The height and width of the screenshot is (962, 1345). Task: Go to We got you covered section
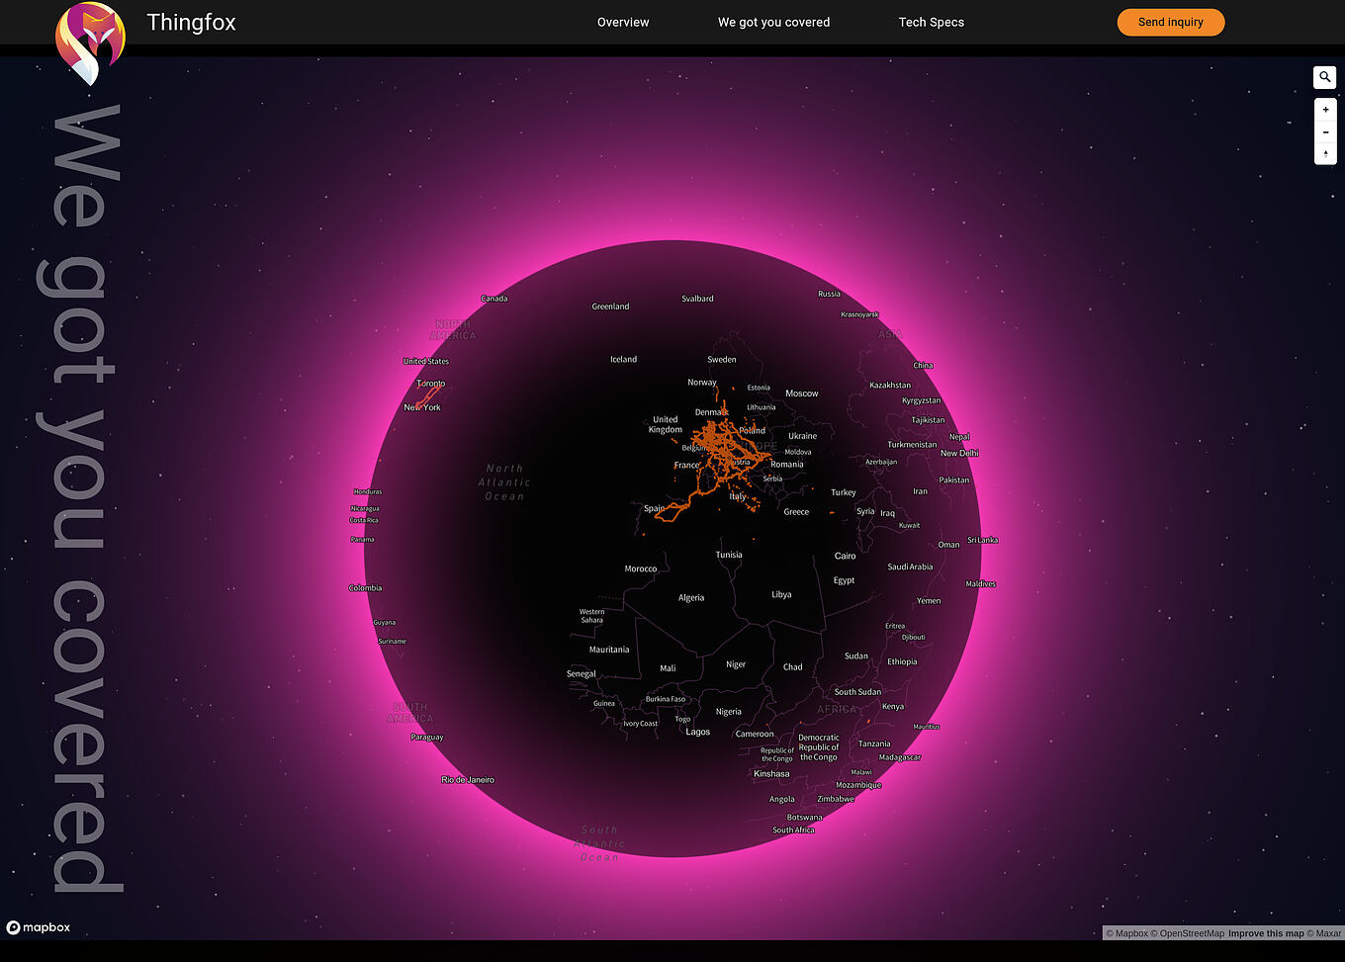pos(773,22)
